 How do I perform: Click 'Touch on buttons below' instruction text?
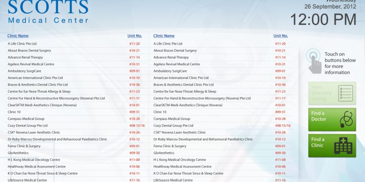click(340, 63)
